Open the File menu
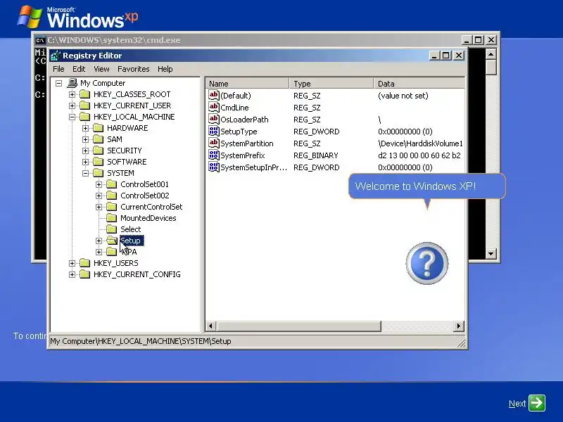Image resolution: width=563 pixels, height=422 pixels. [x=58, y=69]
